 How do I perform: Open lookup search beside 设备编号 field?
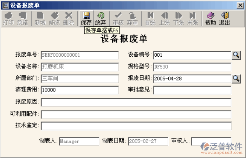(236, 55)
